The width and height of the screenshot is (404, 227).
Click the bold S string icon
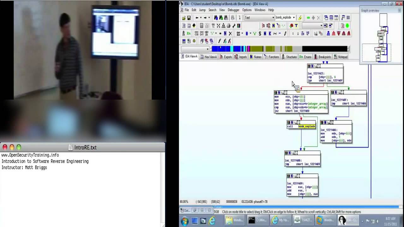260,33
